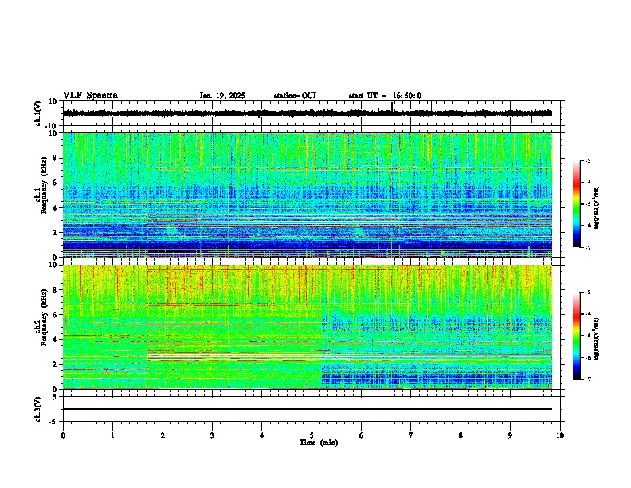Click the "3" tick on the time axis
The height and width of the screenshot is (488, 631).
pyautogui.click(x=212, y=435)
